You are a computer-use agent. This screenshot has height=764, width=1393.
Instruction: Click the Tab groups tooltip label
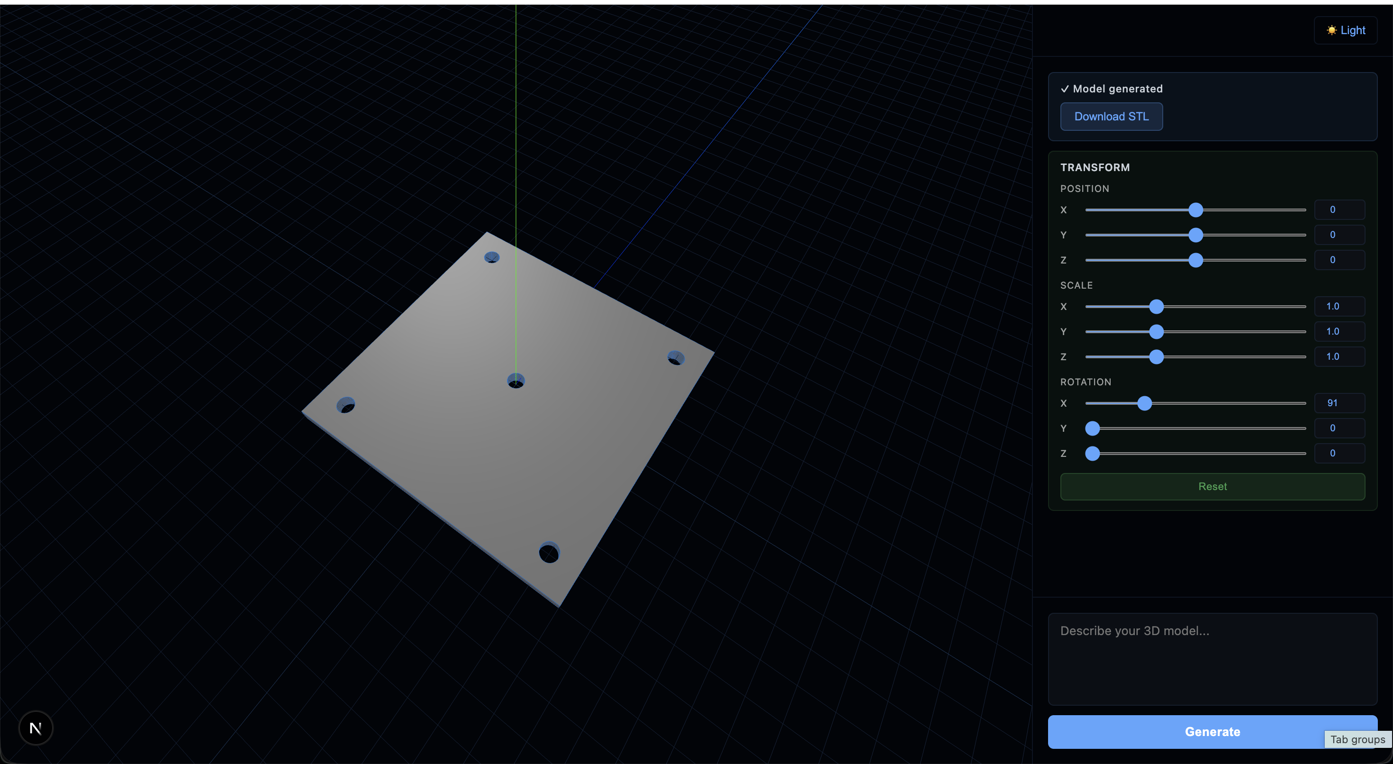point(1357,739)
